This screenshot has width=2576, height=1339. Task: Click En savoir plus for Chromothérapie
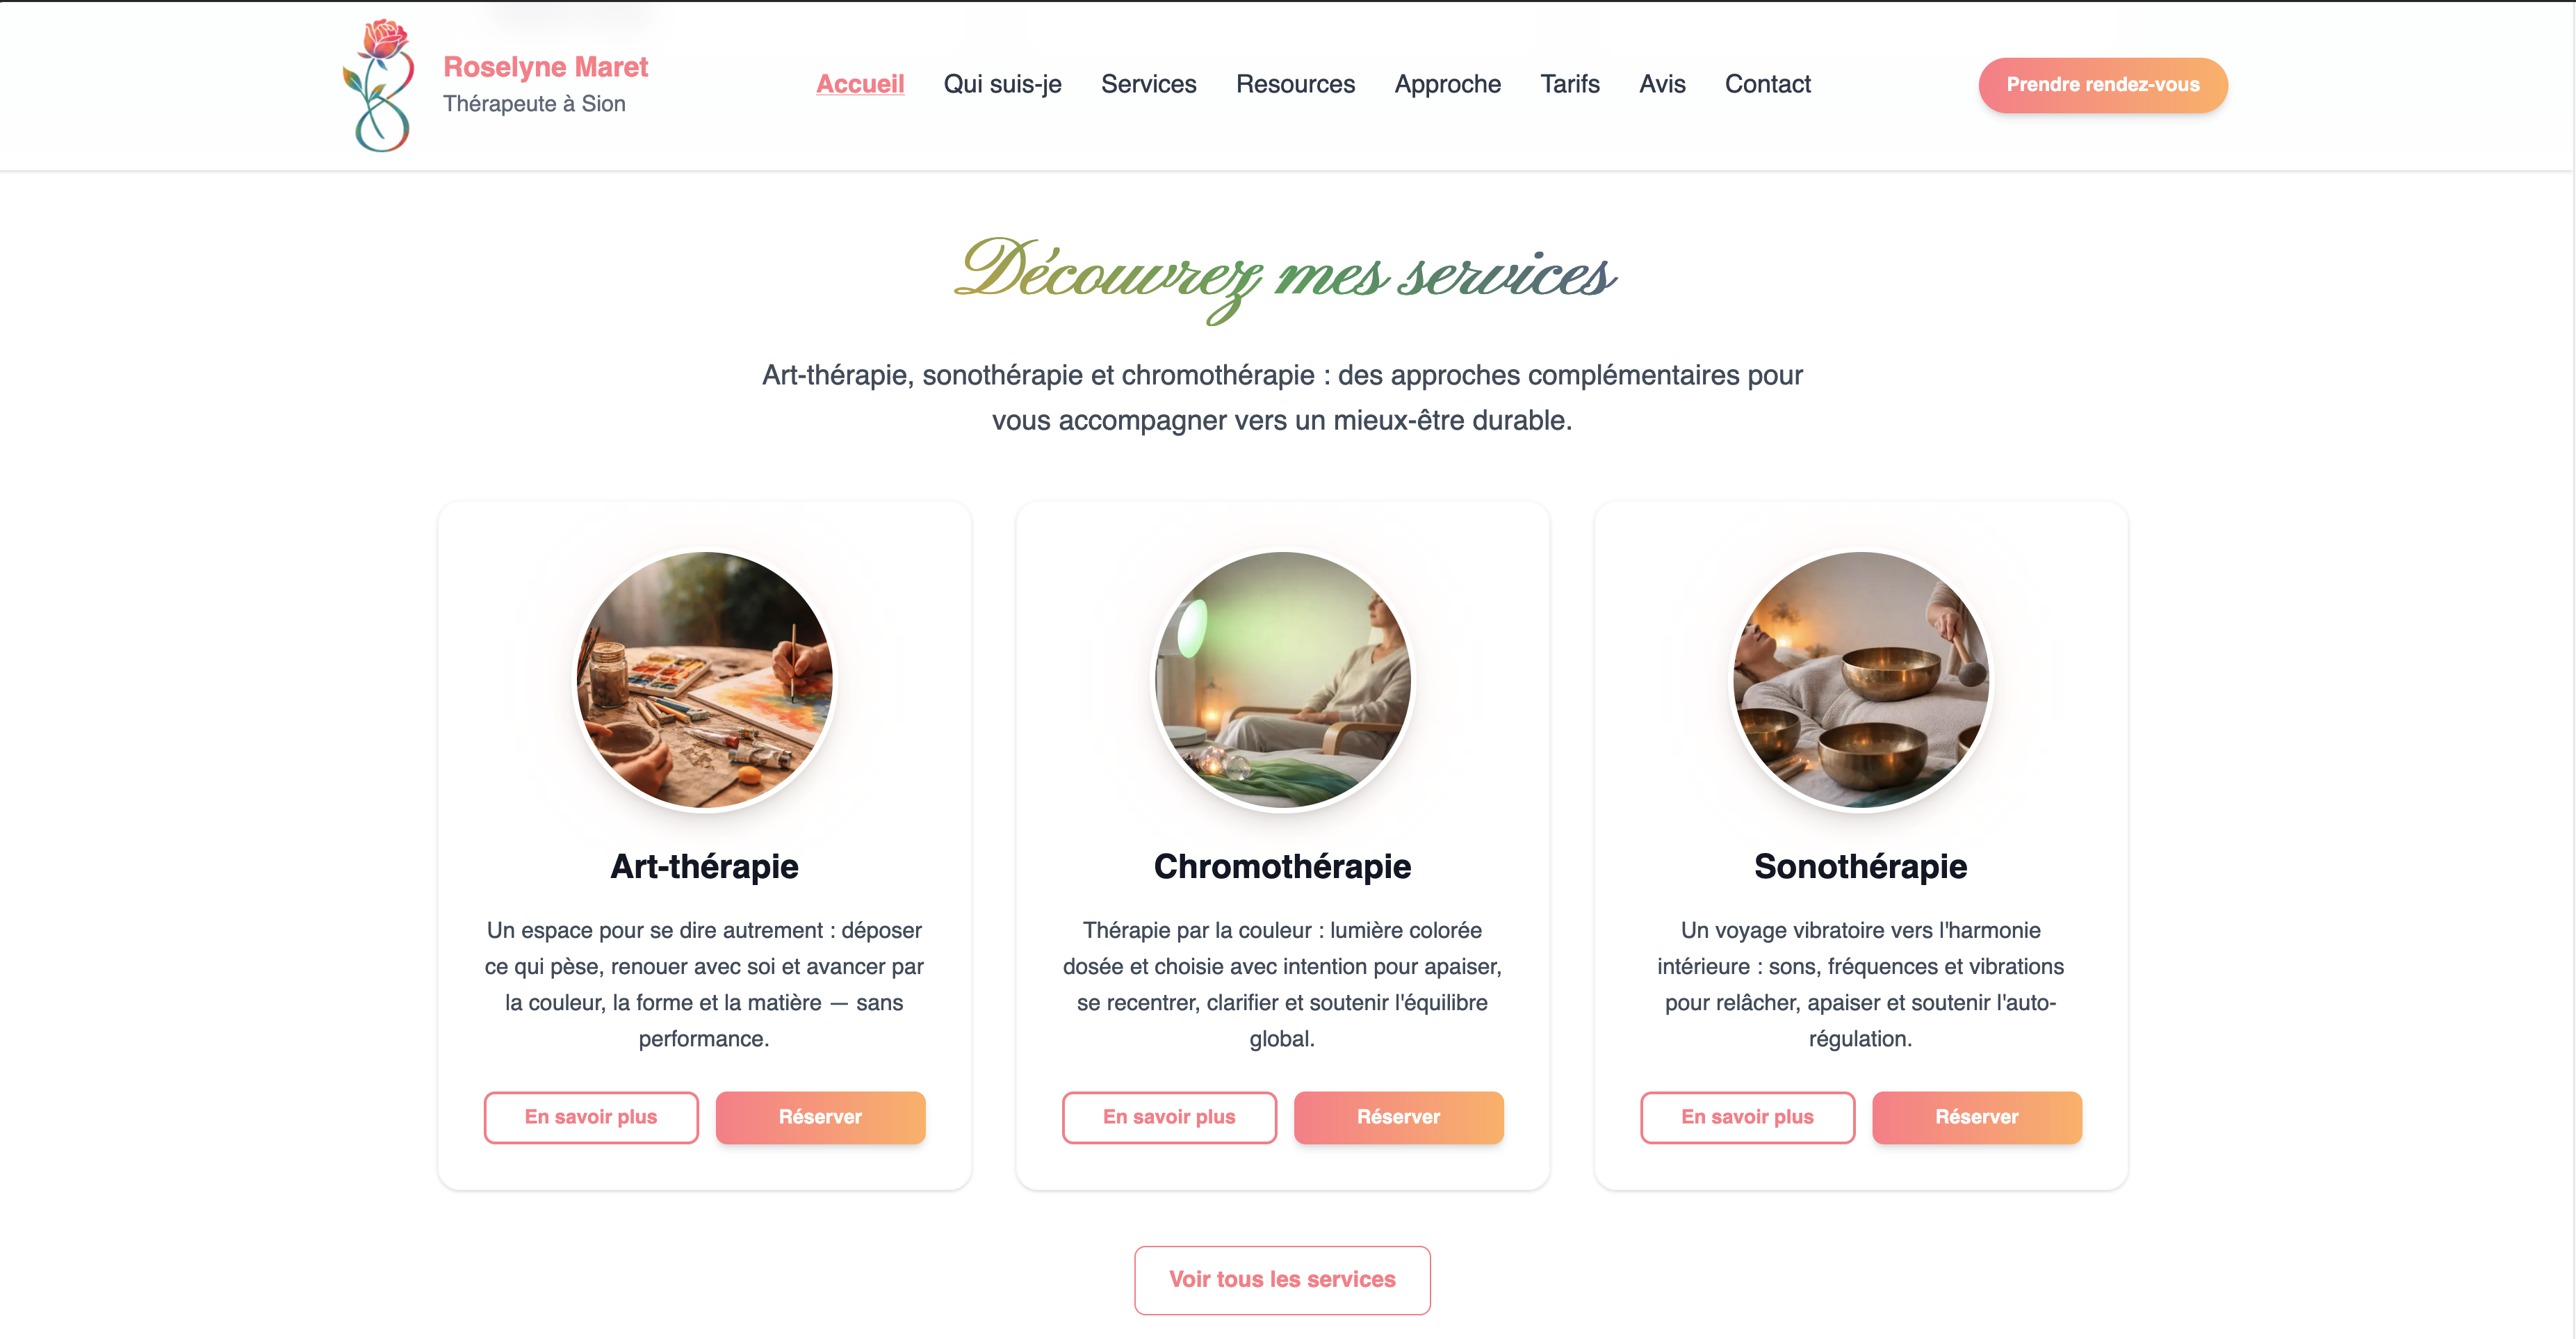click(1169, 1117)
